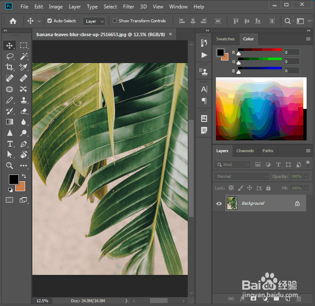Open the Color panel flyout menu
Image resolution: width=315 pixels, height=306 pixels.
pos(308,39)
